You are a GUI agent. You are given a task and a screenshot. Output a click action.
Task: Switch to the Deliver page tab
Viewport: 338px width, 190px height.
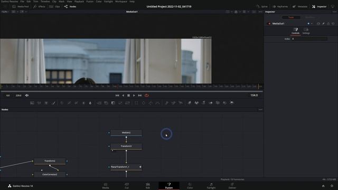pos(232,186)
